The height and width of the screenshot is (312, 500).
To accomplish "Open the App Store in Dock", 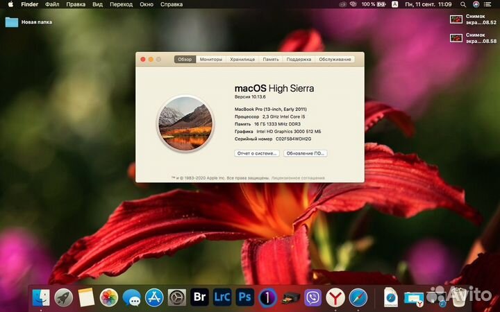I will 154,297.
